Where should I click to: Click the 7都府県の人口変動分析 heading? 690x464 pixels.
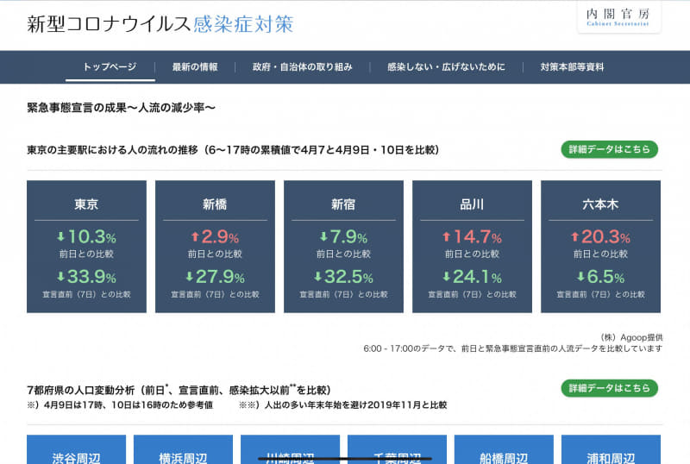pos(179,390)
